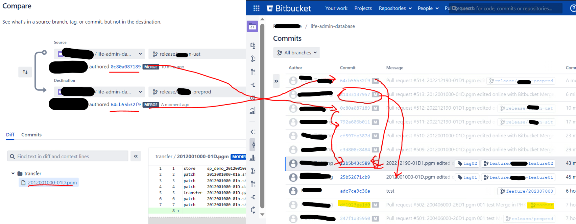Collapse the transfer folder in file tree

tap(13, 173)
